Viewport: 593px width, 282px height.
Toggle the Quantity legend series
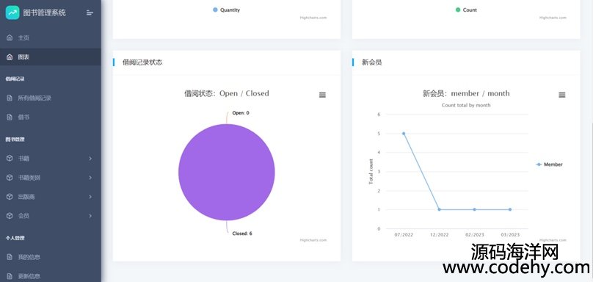tap(226, 10)
